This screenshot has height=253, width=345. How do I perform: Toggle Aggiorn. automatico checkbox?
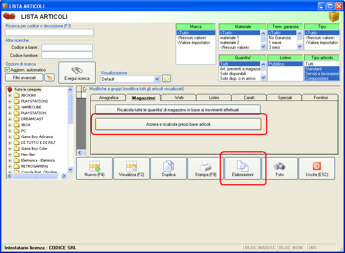point(7,70)
